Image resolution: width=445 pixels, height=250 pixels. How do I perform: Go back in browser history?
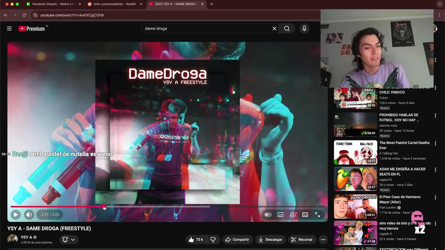pyautogui.click(x=6, y=15)
